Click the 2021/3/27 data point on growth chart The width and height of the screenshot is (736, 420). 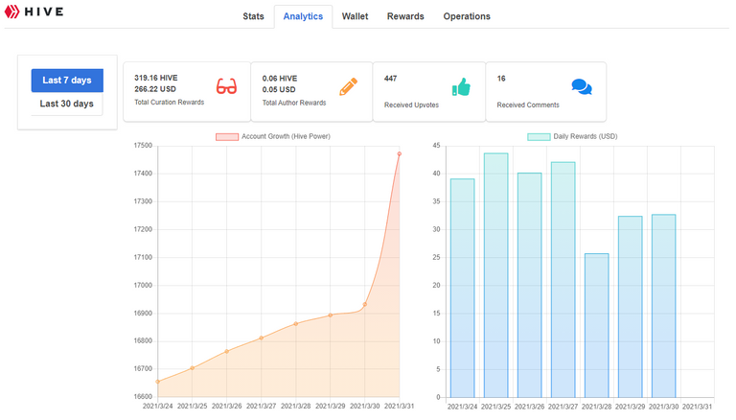[x=262, y=338]
